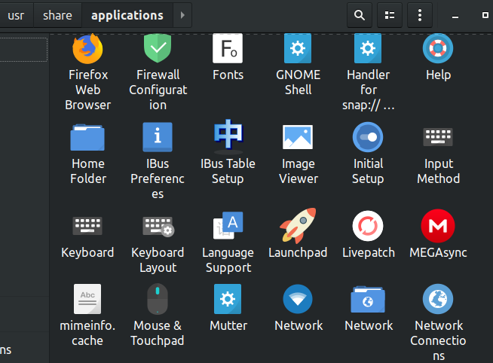Click the applications path segment
Viewport: 493px width, 363px height.
pyautogui.click(x=127, y=15)
